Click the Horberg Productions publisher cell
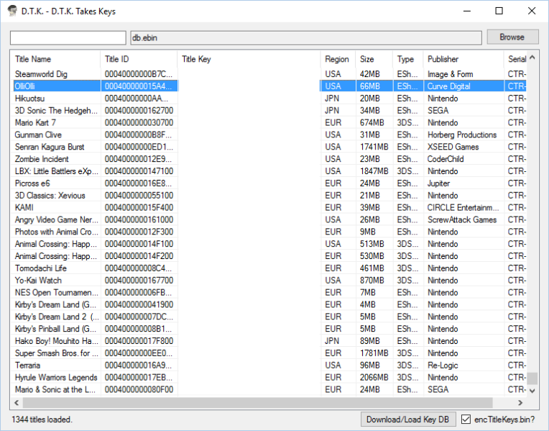The width and height of the screenshot is (549, 431). [x=462, y=135]
